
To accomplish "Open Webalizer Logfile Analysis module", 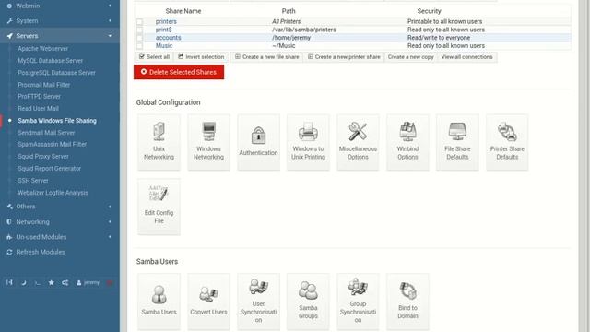I will point(53,193).
